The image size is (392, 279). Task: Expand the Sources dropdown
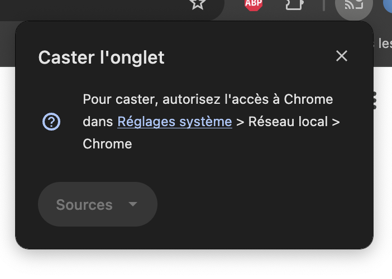[x=97, y=204]
